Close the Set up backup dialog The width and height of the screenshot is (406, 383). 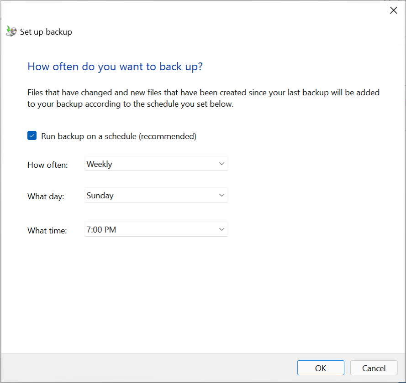coord(393,10)
